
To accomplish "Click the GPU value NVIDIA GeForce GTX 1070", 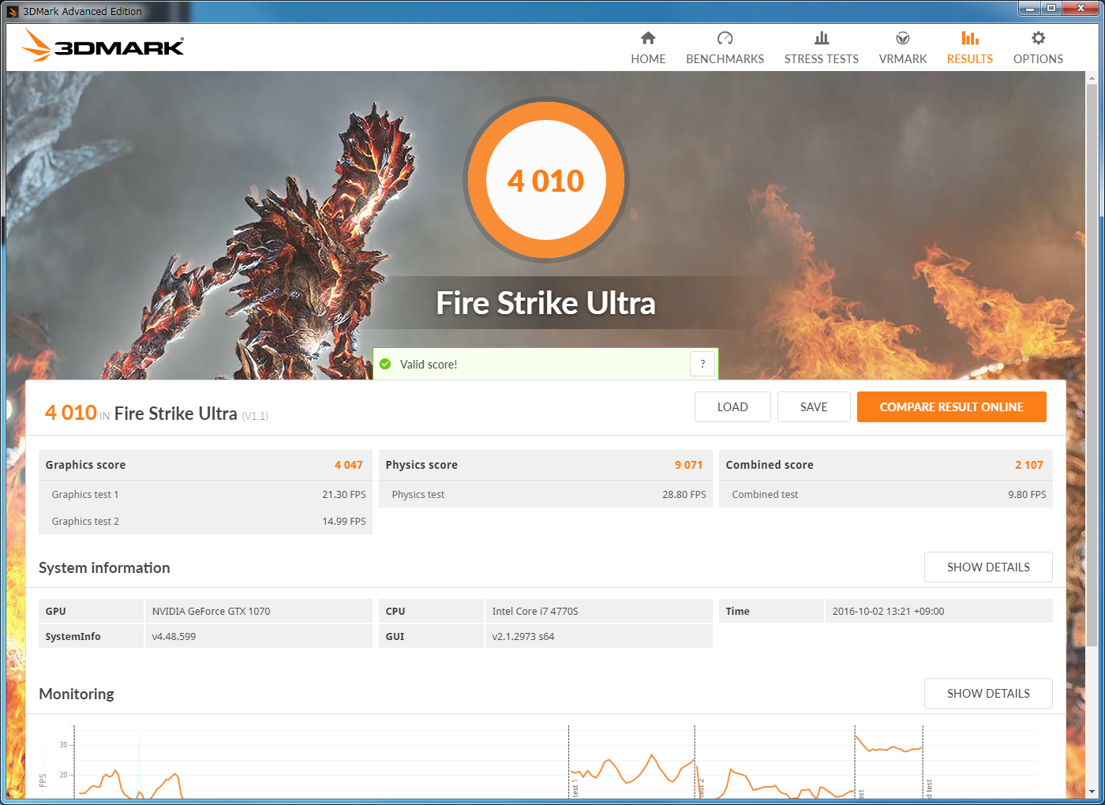I will pyautogui.click(x=211, y=612).
